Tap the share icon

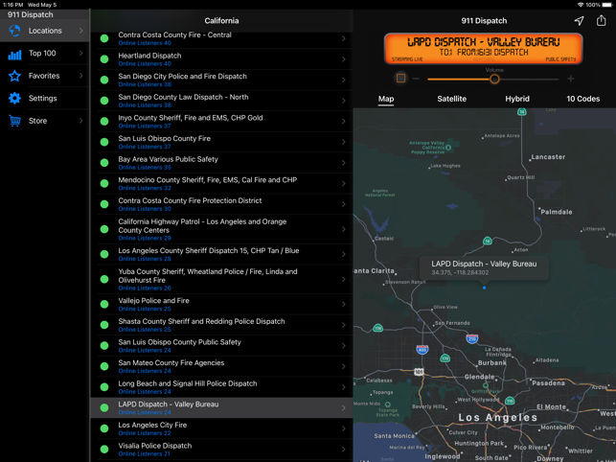click(601, 20)
